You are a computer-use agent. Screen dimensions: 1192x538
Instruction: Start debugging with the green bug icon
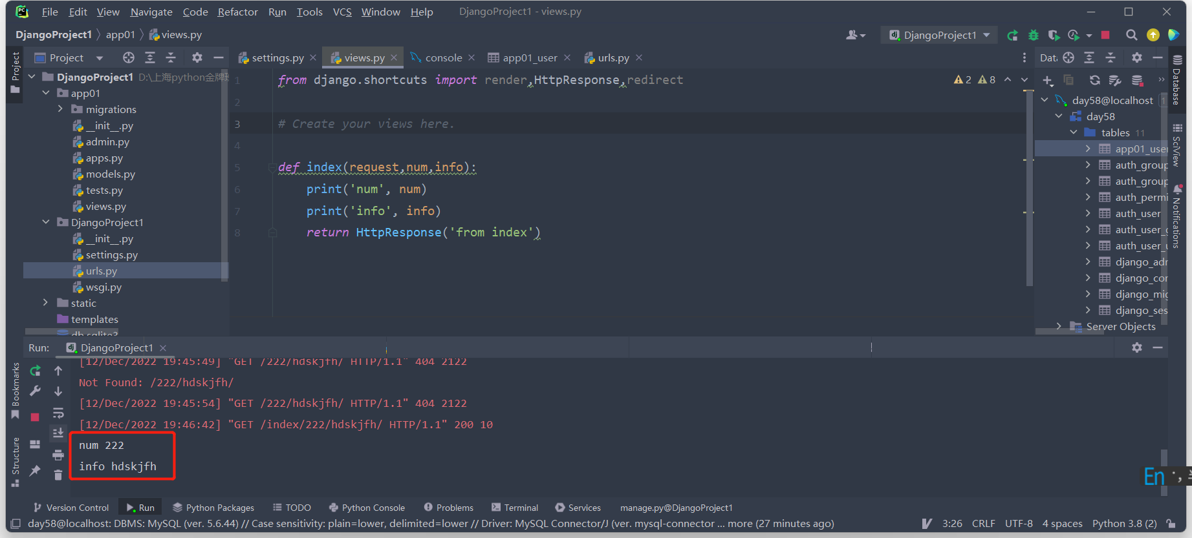point(1034,35)
